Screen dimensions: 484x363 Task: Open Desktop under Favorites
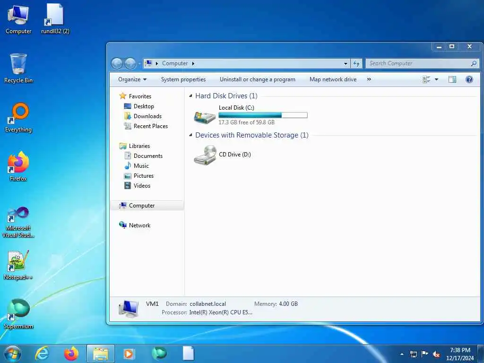[144, 106]
